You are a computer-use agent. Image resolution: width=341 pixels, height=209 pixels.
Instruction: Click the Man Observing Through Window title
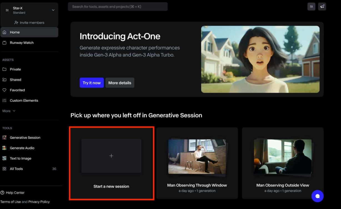point(197,185)
